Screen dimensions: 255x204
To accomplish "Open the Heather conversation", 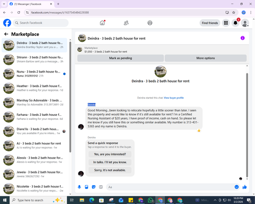I will (x=34, y=88).
